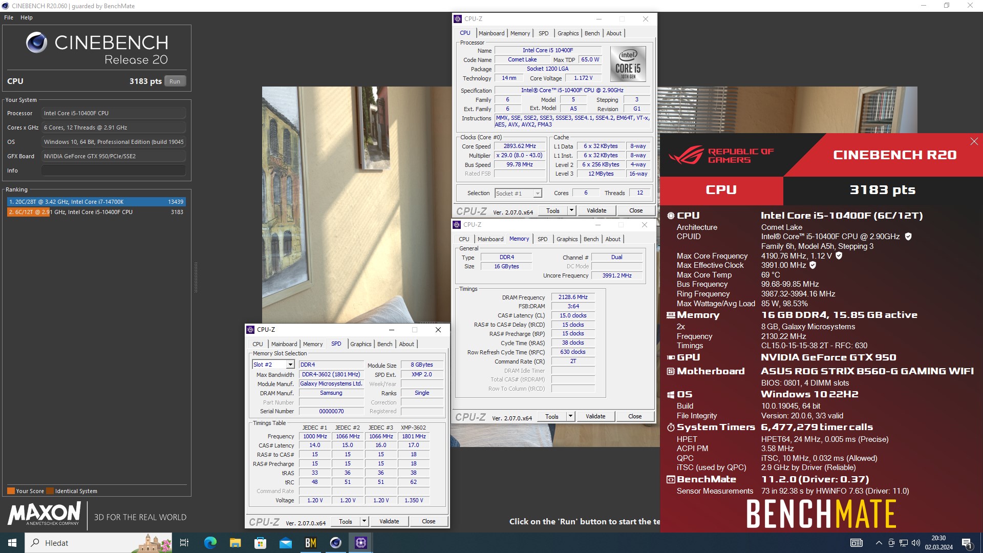Click Validate in the CPU-Z Memory window
Screen dimensions: 983x553
click(595, 416)
